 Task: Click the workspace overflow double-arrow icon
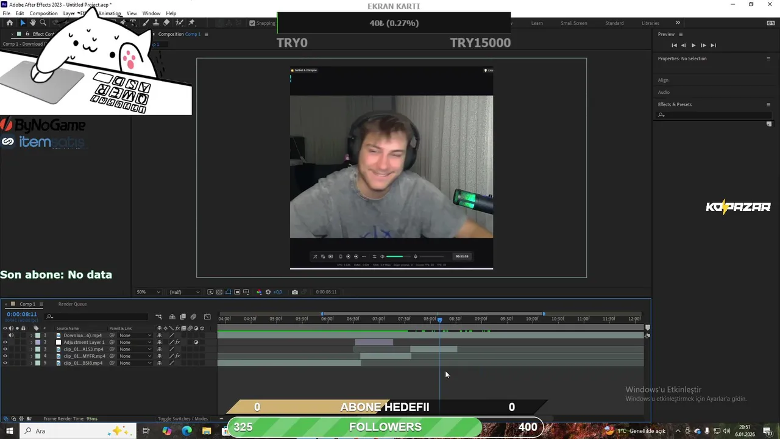click(x=678, y=23)
